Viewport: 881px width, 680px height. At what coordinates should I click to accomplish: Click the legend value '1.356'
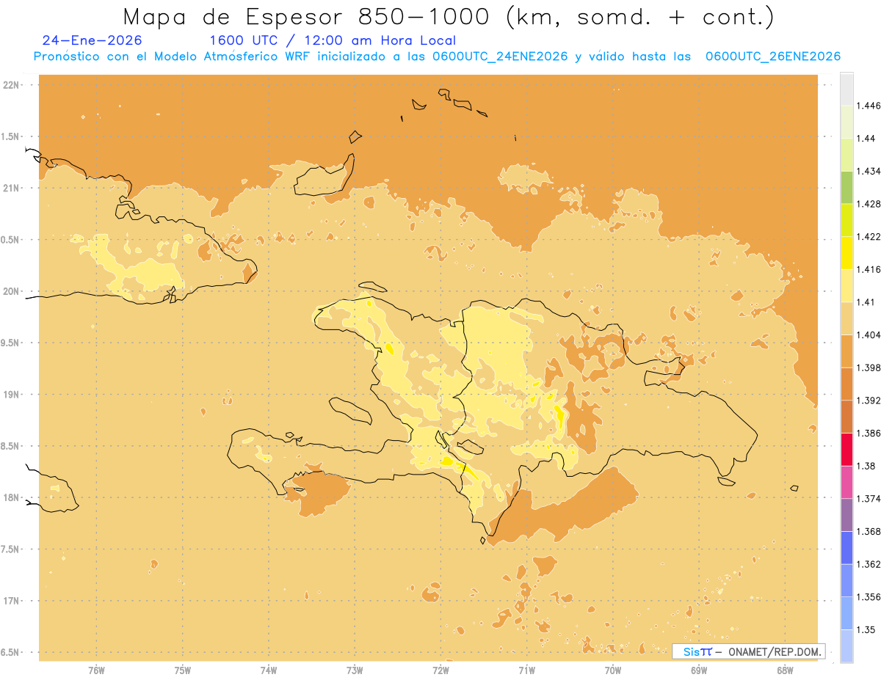869,597
